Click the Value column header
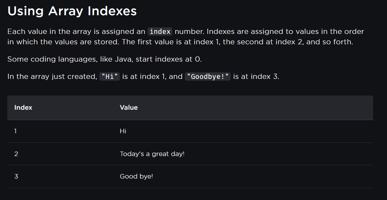Viewport: 387px width, 200px height. click(129, 108)
